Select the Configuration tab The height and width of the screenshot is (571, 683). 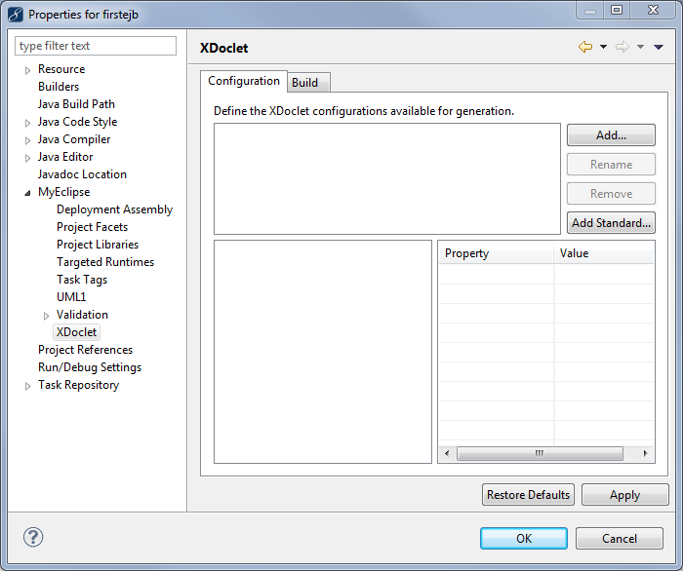[243, 82]
